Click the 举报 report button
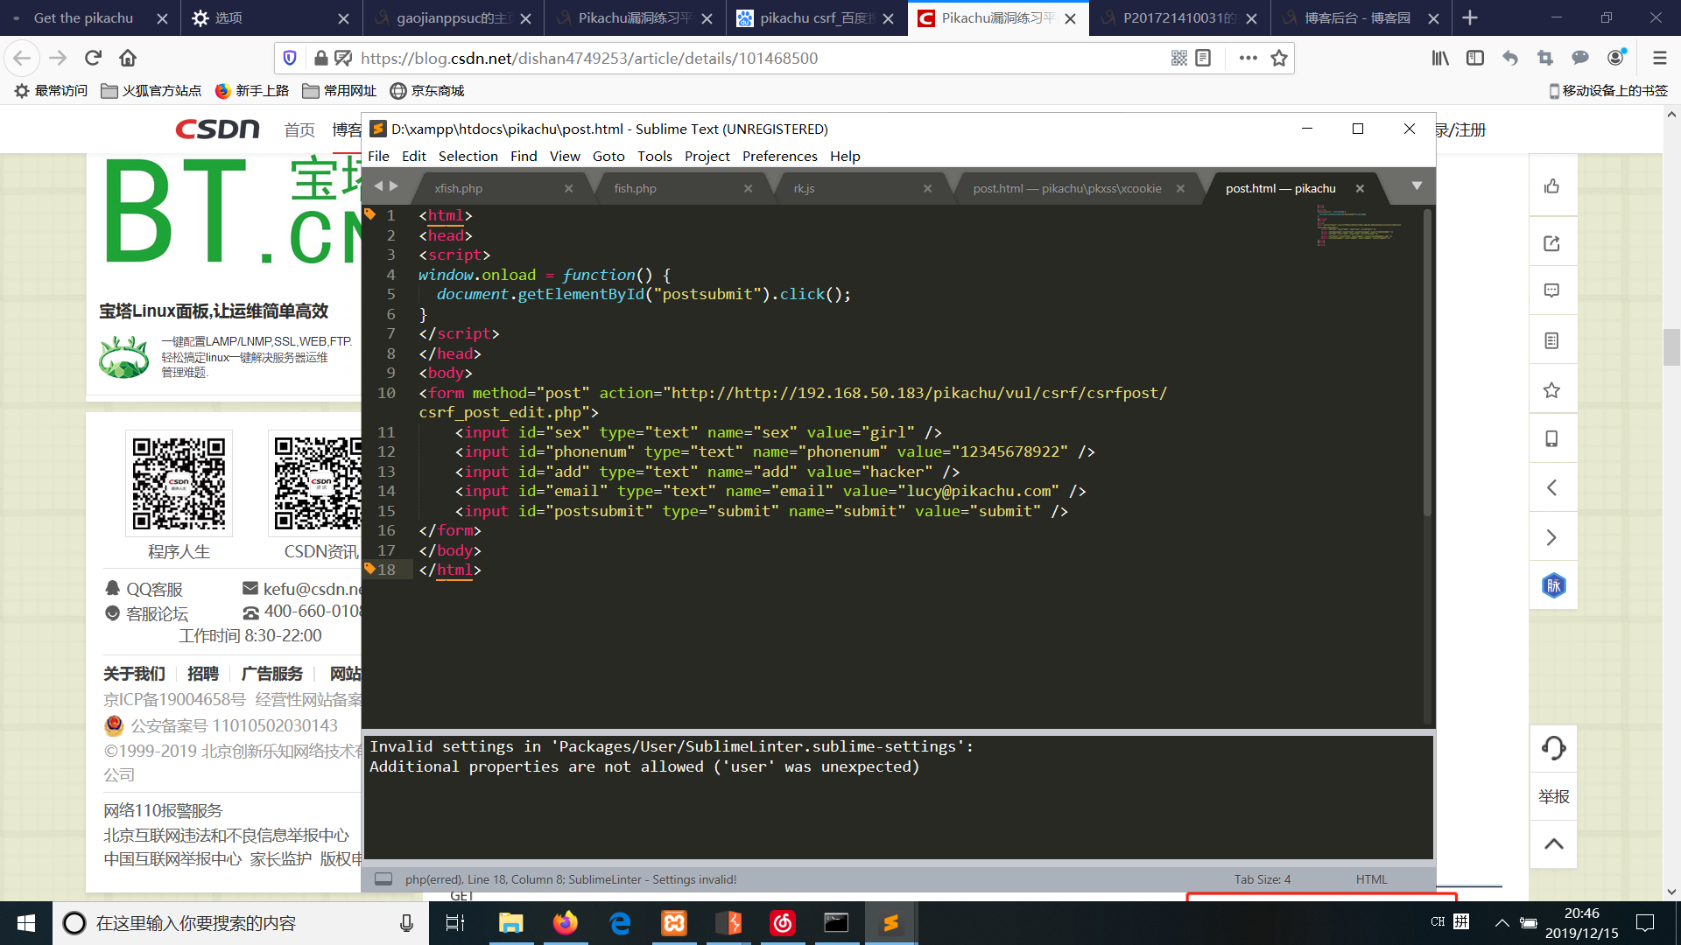The height and width of the screenshot is (945, 1681). 1553,796
